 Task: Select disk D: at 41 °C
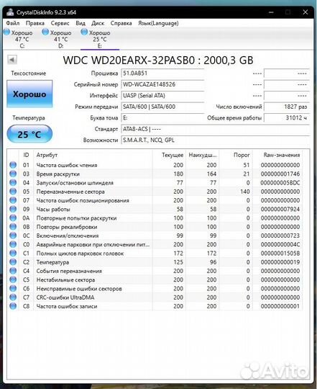pos(58,39)
